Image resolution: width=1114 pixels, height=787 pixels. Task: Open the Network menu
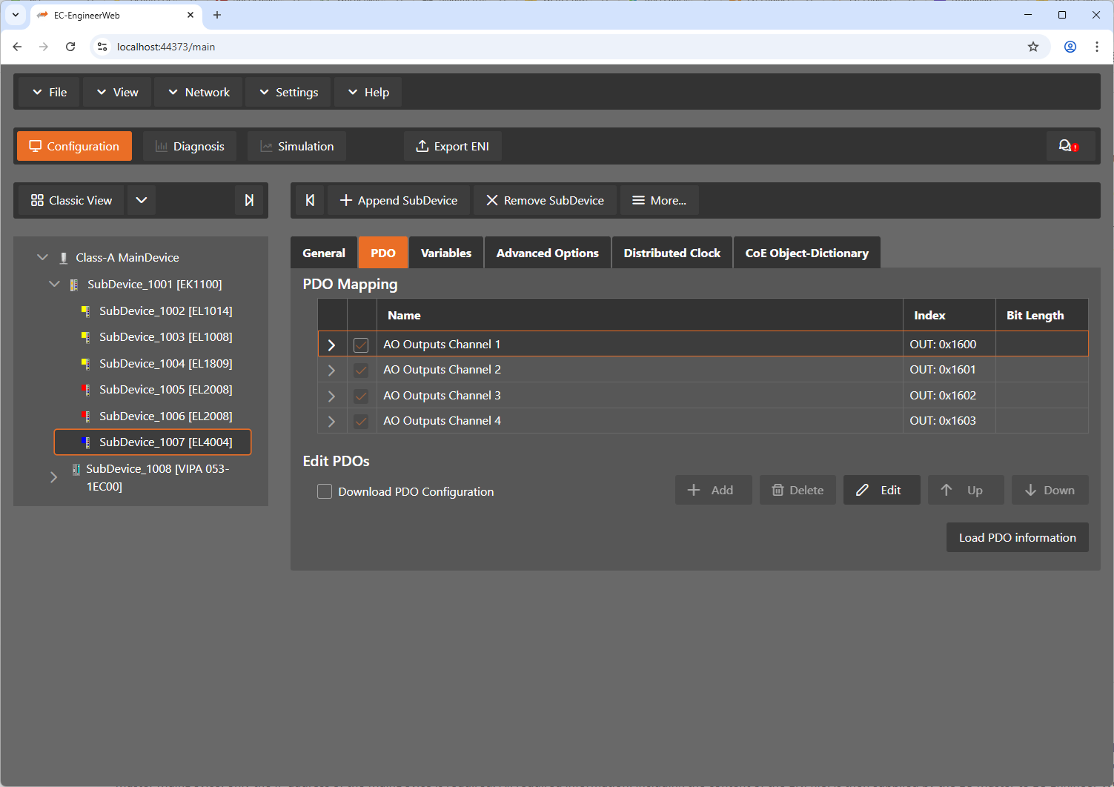(199, 92)
